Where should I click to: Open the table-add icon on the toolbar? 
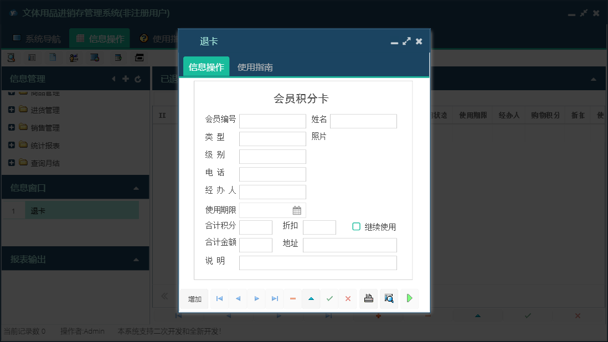pos(118,57)
